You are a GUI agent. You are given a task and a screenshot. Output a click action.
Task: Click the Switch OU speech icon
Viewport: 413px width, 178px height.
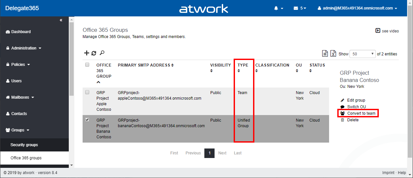coord(342,107)
